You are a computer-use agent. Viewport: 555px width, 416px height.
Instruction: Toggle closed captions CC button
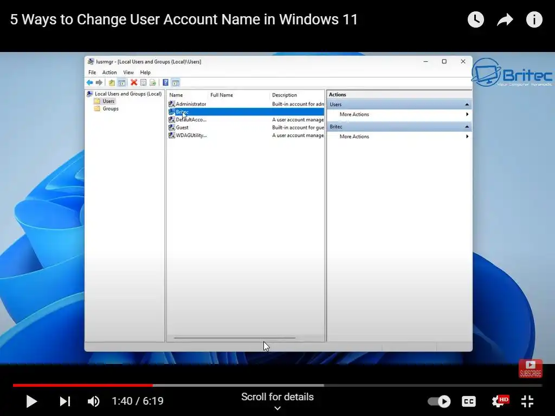coord(469,401)
